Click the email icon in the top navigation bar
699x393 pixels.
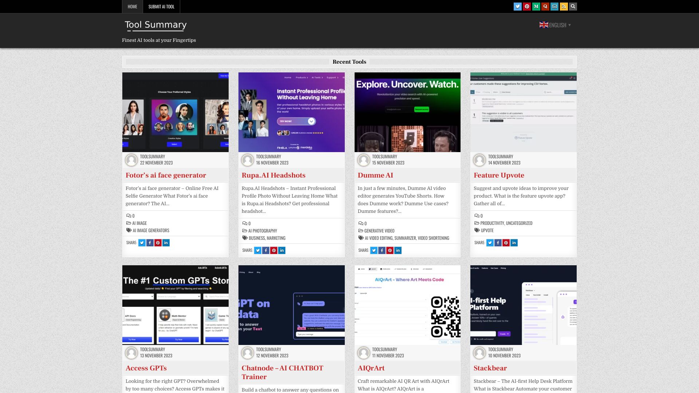(x=554, y=6)
